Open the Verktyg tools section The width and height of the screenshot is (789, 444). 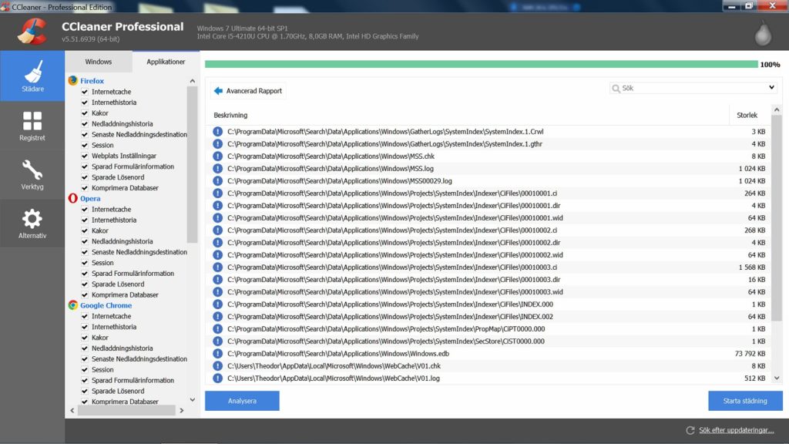(x=32, y=174)
